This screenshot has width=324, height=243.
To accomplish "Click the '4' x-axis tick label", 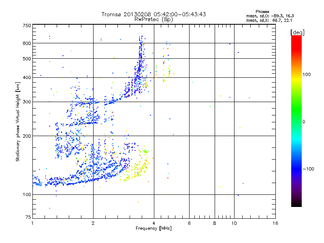I will [x=154, y=223].
